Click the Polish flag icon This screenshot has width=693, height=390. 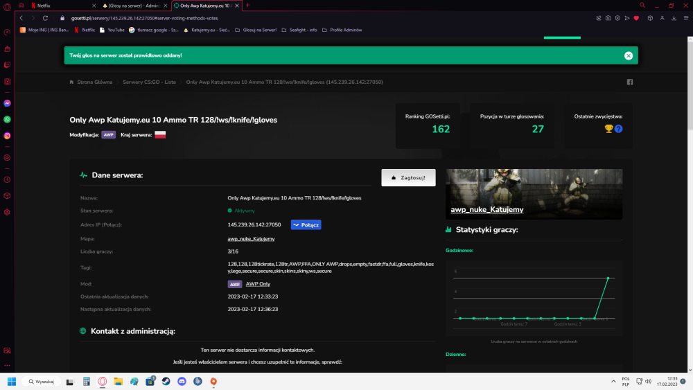click(x=160, y=134)
